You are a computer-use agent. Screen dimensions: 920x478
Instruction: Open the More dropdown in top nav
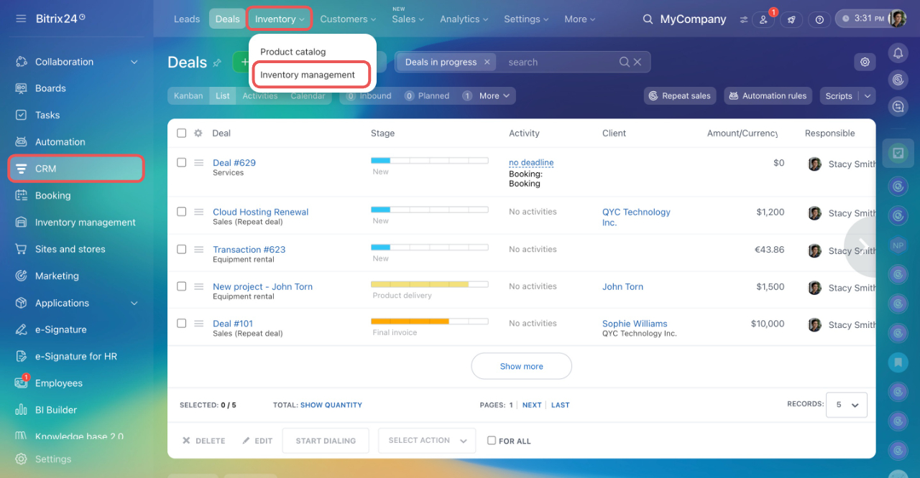pos(579,19)
